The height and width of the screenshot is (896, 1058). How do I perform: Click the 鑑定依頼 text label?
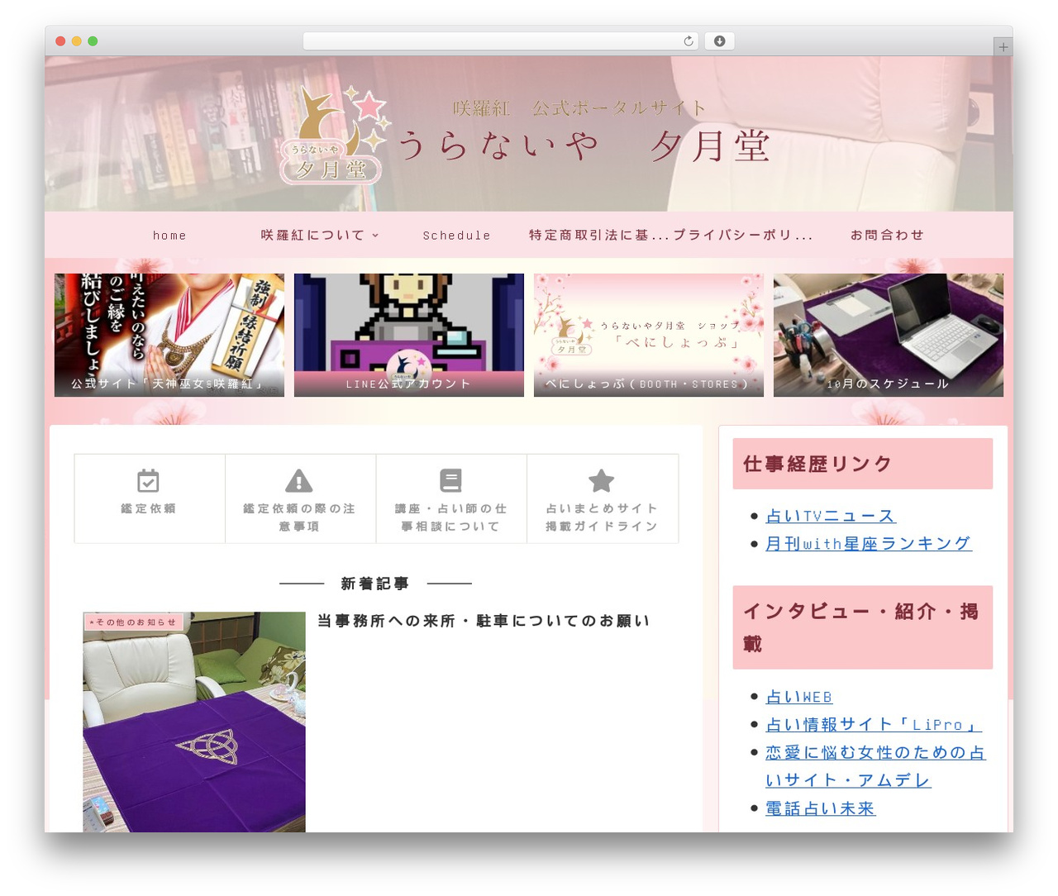tap(149, 509)
